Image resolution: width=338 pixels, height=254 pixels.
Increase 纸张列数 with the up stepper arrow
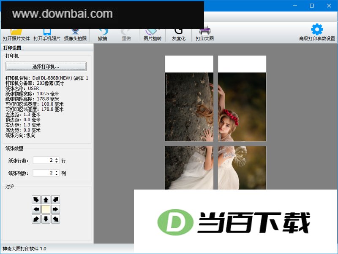pyautogui.click(x=57, y=171)
